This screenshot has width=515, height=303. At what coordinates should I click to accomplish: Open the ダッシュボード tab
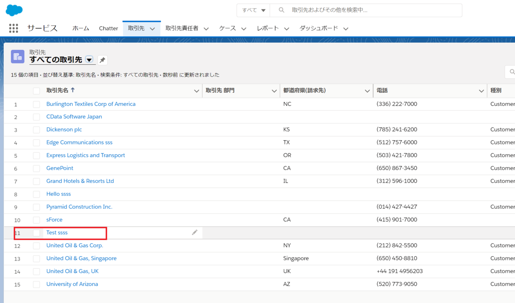coord(318,28)
